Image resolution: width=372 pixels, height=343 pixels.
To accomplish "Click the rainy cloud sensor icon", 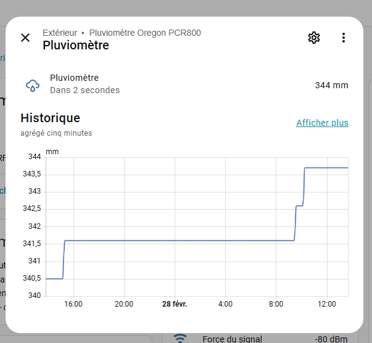I will click(x=32, y=85).
